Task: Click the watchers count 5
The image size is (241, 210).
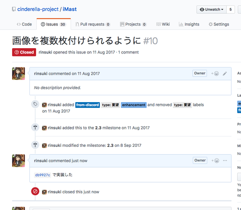Action: click(x=230, y=10)
